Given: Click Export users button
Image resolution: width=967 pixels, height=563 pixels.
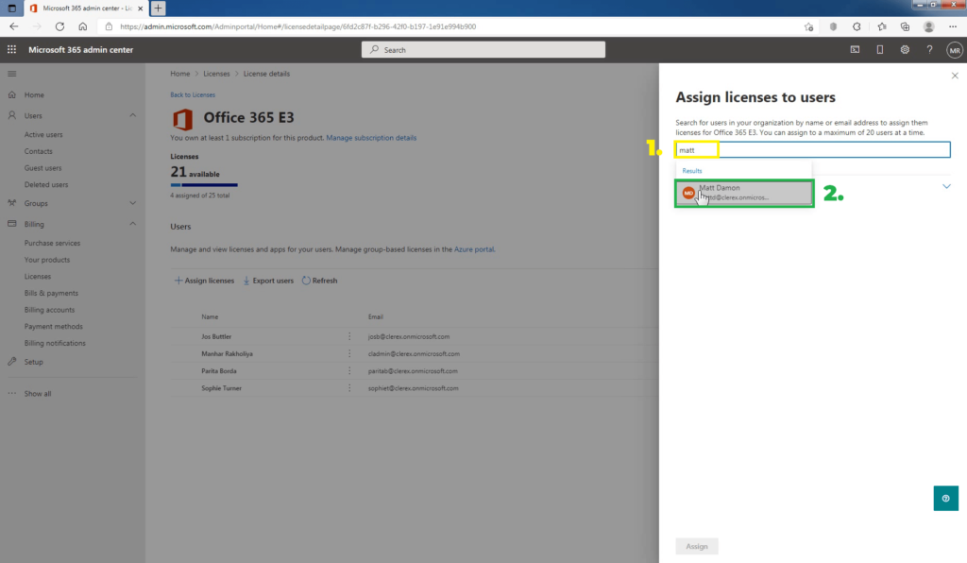Looking at the screenshot, I should click(x=268, y=281).
